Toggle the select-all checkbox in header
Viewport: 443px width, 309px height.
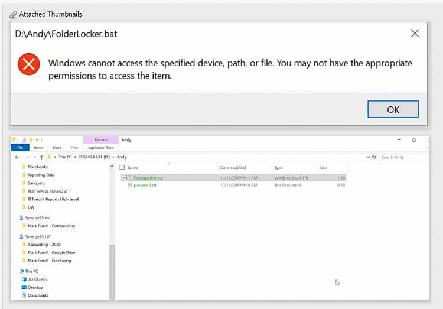(122, 167)
